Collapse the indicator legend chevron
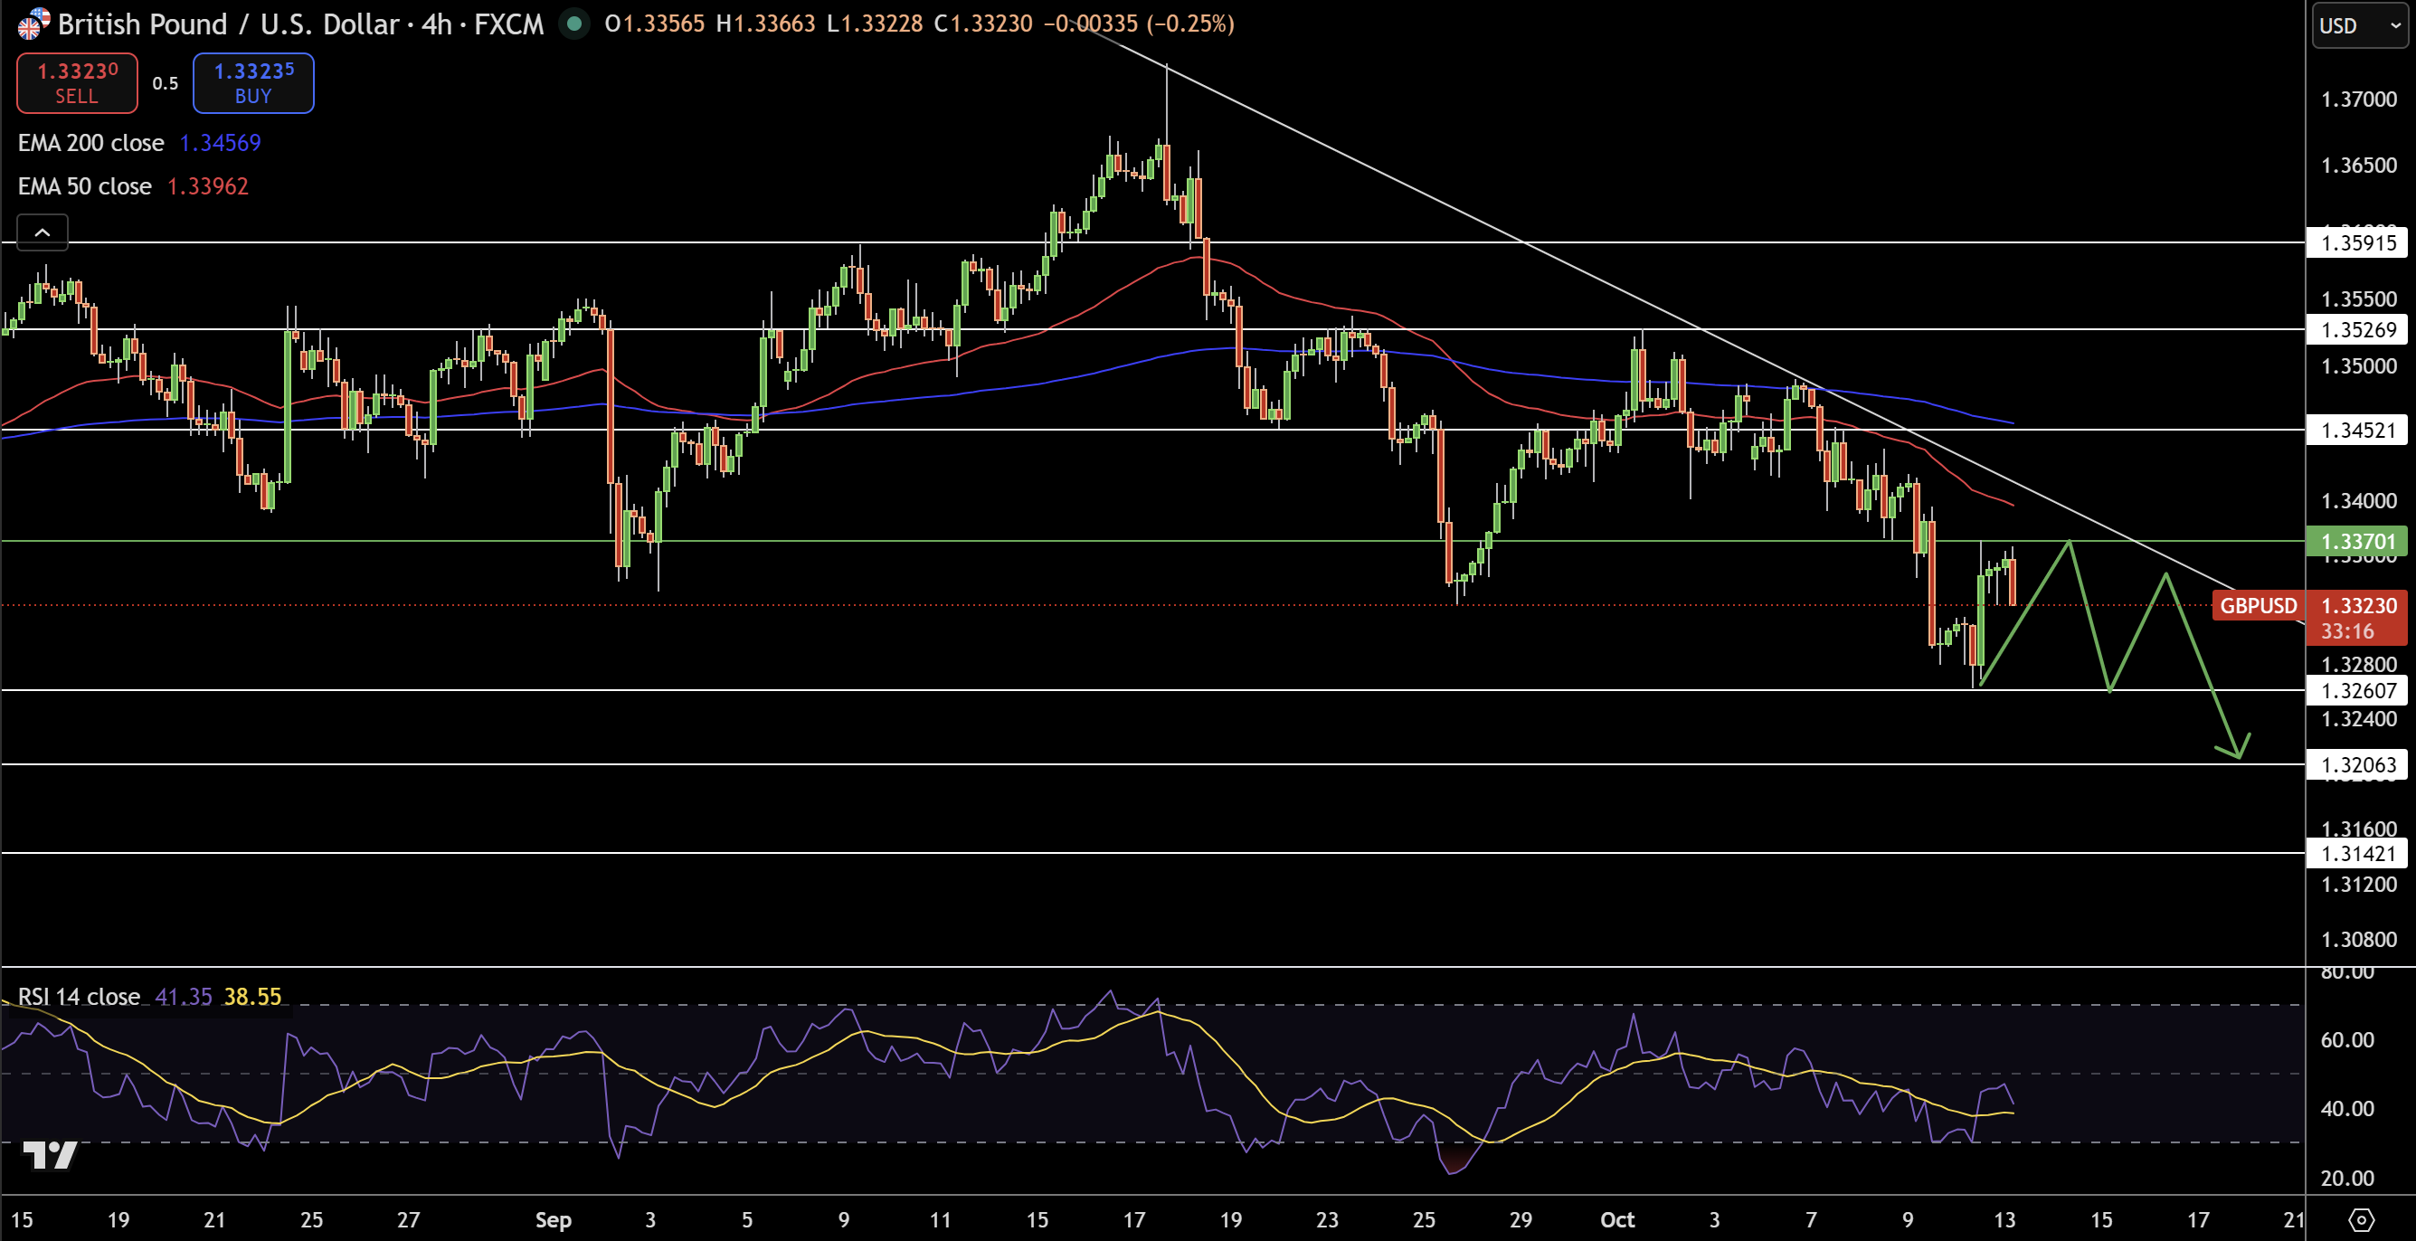This screenshot has height=1241, width=2416. tap(43, 232)
